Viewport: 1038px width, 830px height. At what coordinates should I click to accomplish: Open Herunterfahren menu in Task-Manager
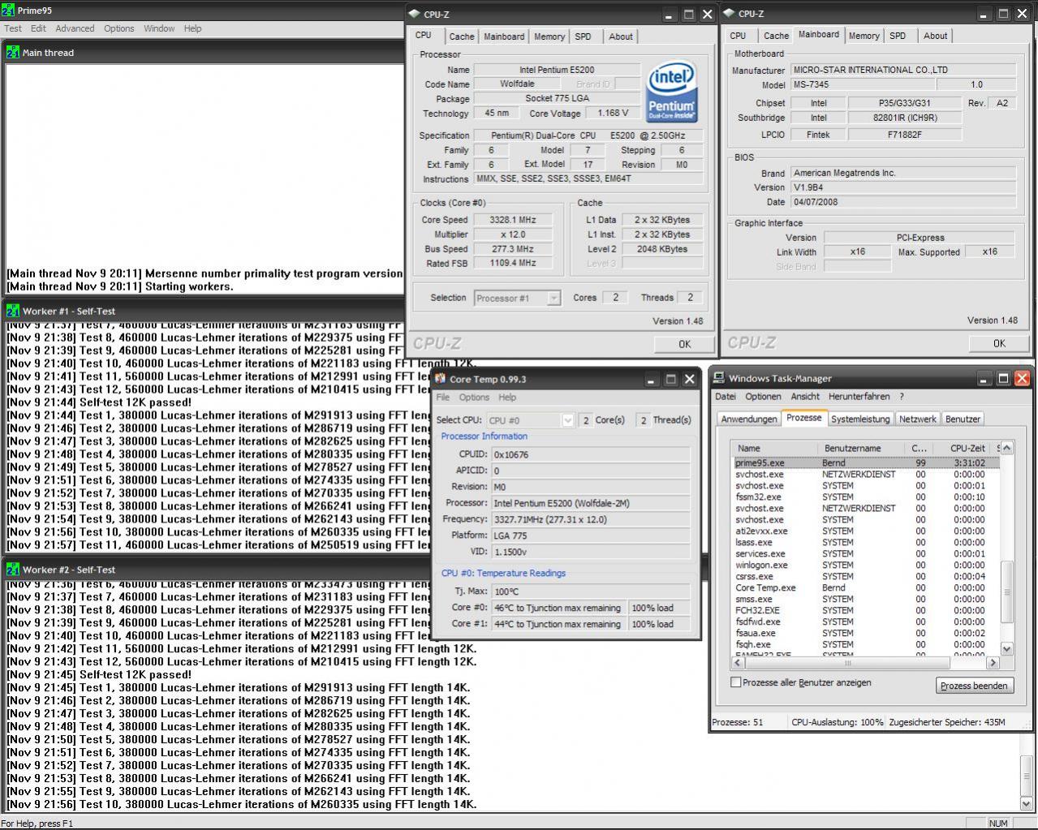(859, 397)
